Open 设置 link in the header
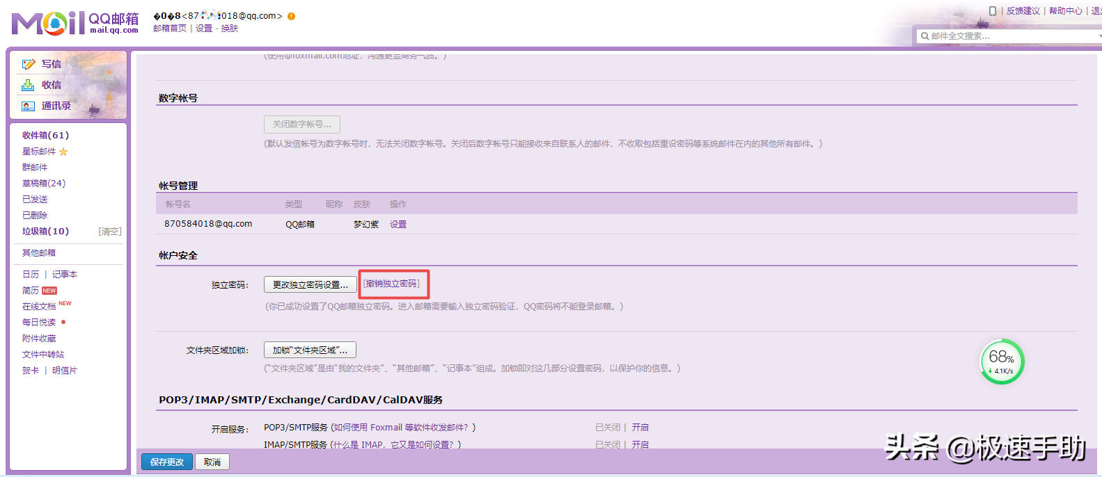The height and width of the screenshot is (477, 1102). point(204,29)
